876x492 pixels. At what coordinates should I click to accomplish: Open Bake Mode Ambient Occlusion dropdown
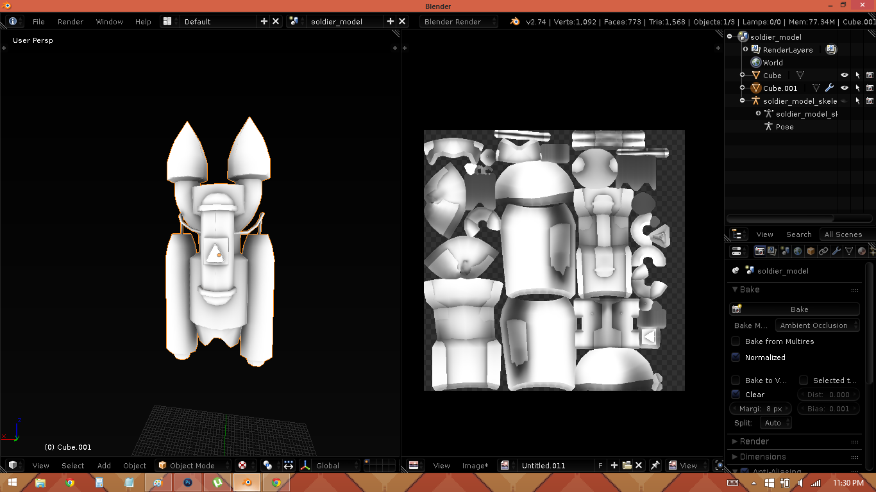[817, 325]
